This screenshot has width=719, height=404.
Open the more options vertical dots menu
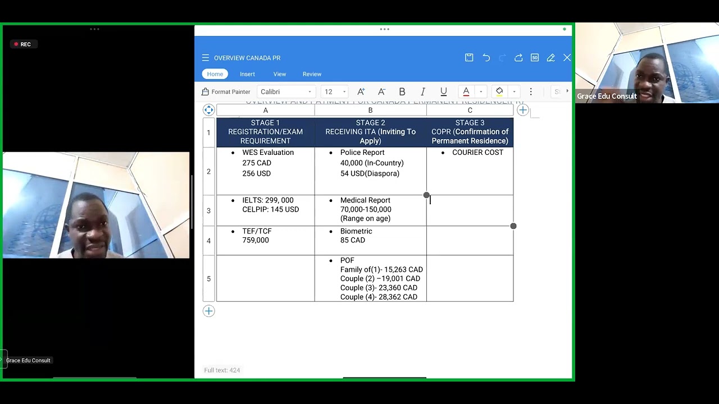(531, 91)
